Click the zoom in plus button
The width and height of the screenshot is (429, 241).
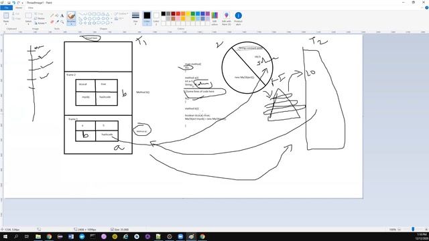[426, 230]
